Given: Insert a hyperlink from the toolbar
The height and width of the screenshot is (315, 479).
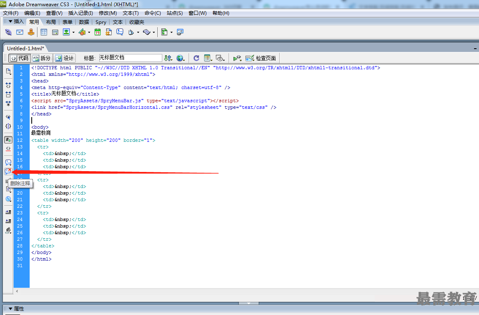Looking at the screenshot, I should click(8, 32).
